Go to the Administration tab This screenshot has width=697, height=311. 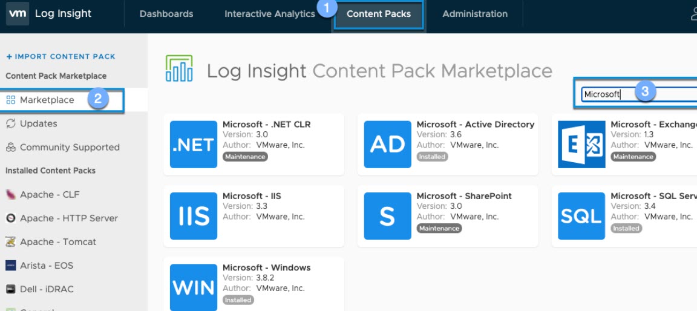click(475, 14)
